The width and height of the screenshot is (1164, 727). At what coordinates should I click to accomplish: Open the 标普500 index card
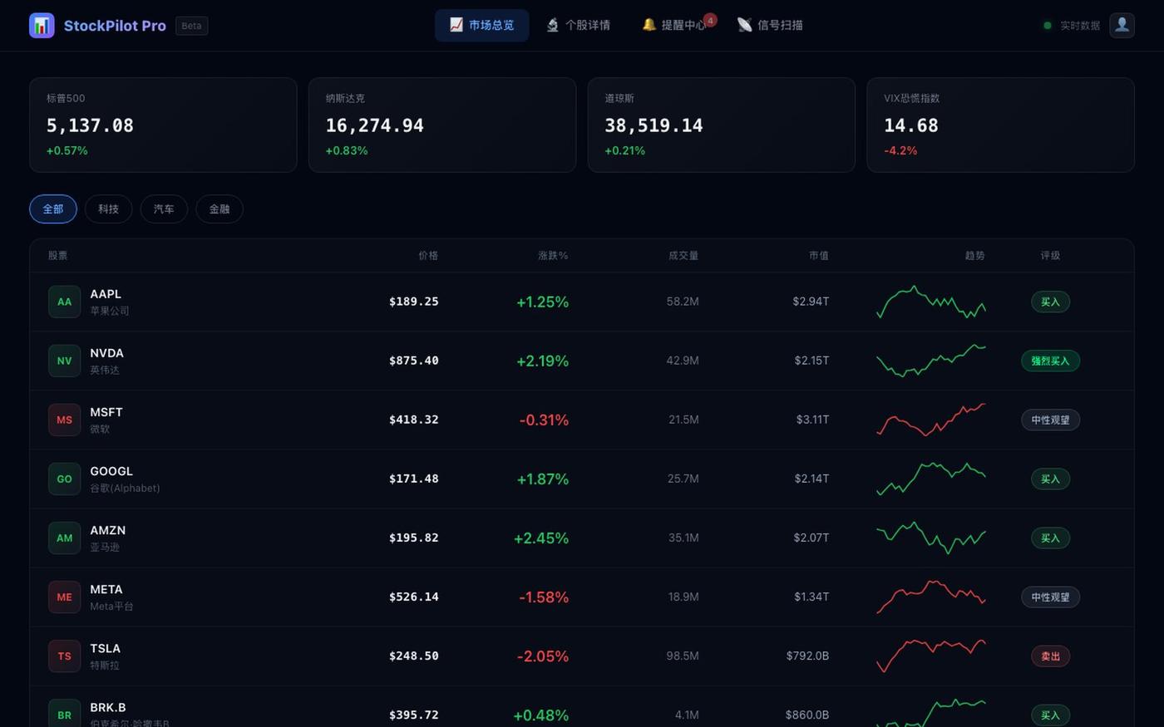pos(163,125)
